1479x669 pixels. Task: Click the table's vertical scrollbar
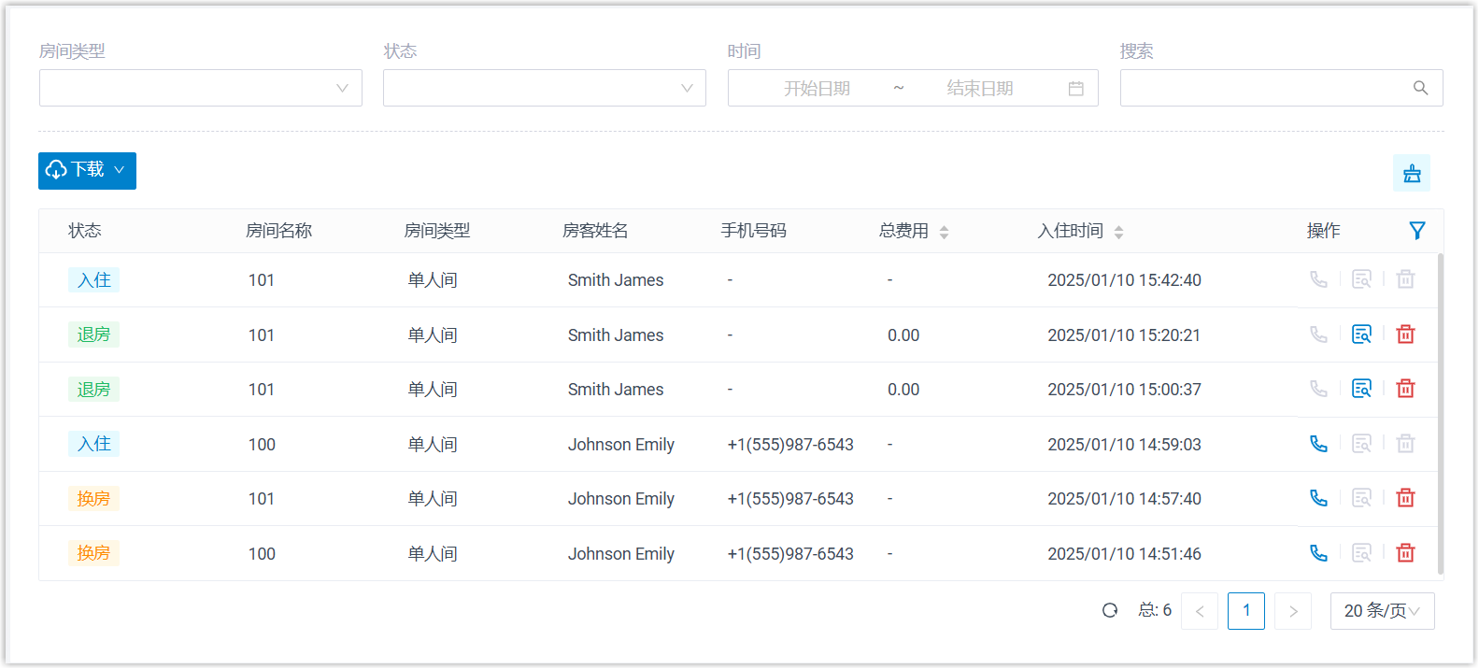coord(1440,411)
